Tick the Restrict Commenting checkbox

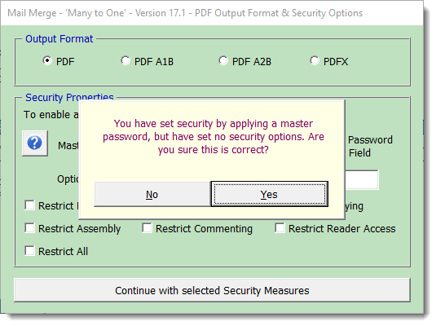(x=147, y=228)
